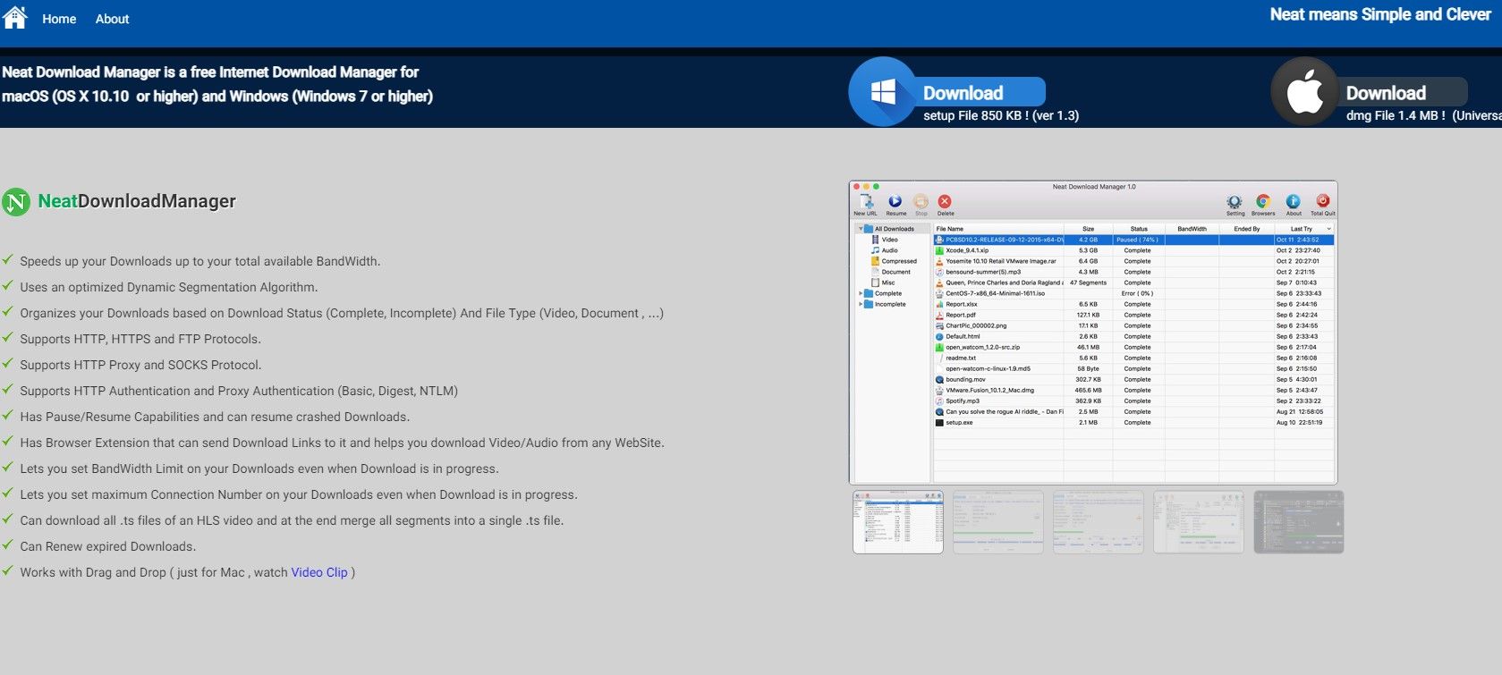Click the house icon in the top navigation
The height and width of the screenshot is (675, 1502).
click(15, 17)
